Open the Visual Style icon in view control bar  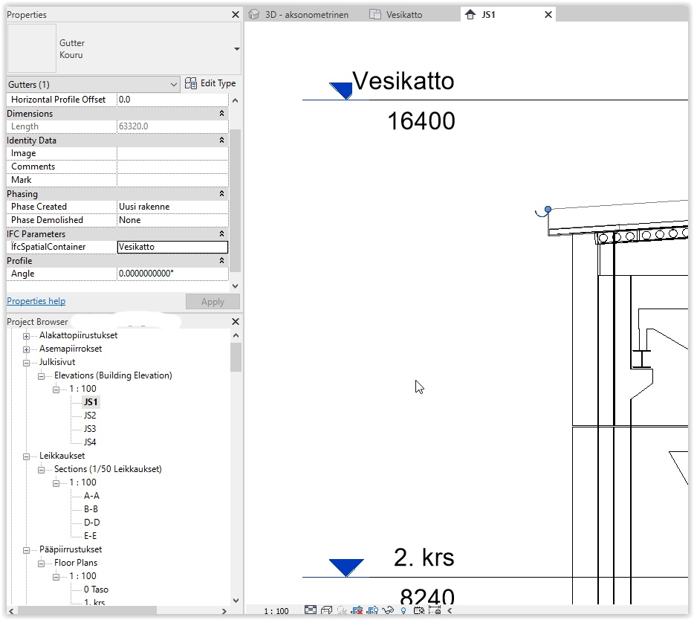tap(327, 610)
